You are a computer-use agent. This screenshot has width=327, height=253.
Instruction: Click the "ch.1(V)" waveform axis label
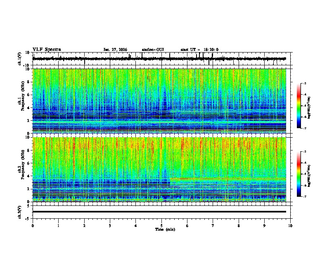20,59
